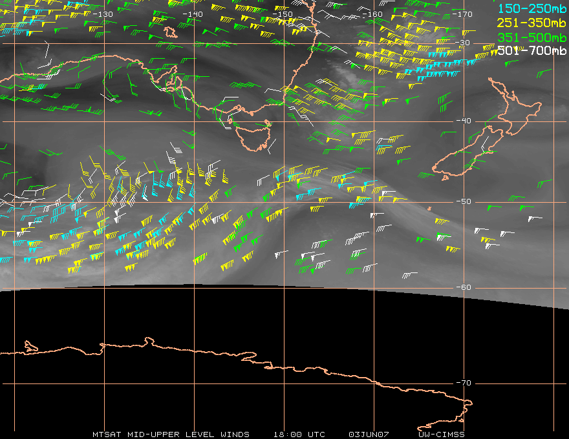Click the -150 longitude label

coord(283,14)
